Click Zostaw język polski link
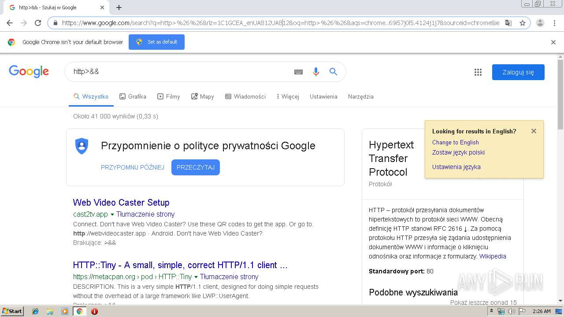The width and height of the screenshot is (564, 317). [458, 152]
